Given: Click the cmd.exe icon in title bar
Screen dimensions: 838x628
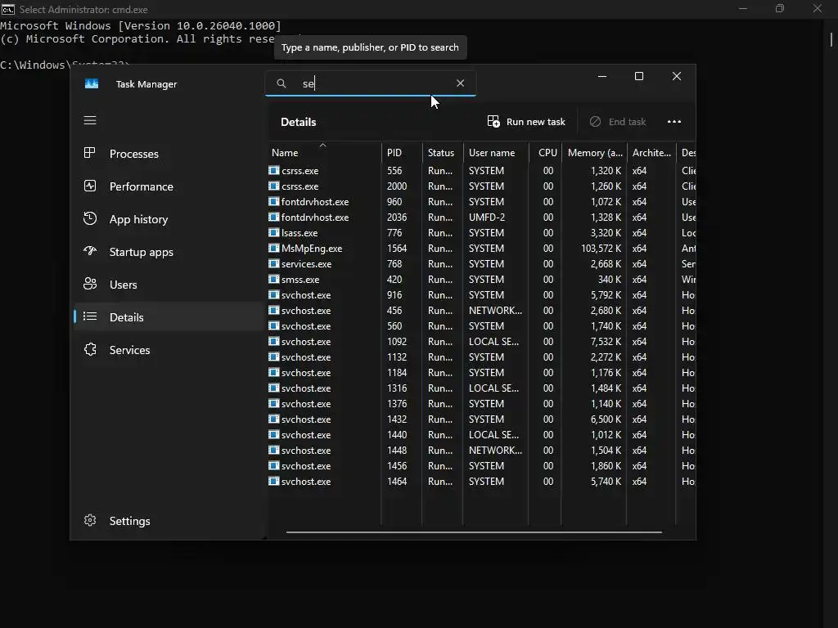Looking at the screenshot, I should tap(8, 9).
